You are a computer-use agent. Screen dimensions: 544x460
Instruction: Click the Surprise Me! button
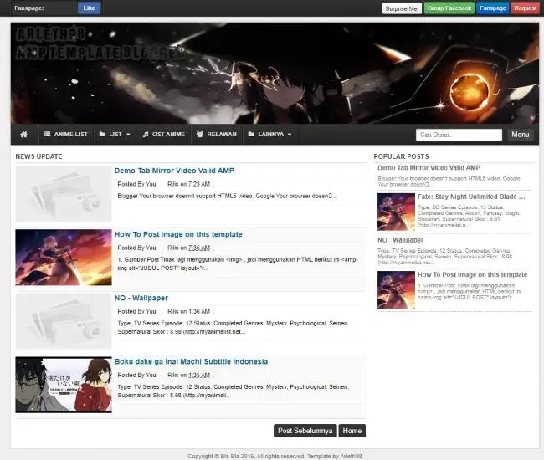click(x=402, y=8)
